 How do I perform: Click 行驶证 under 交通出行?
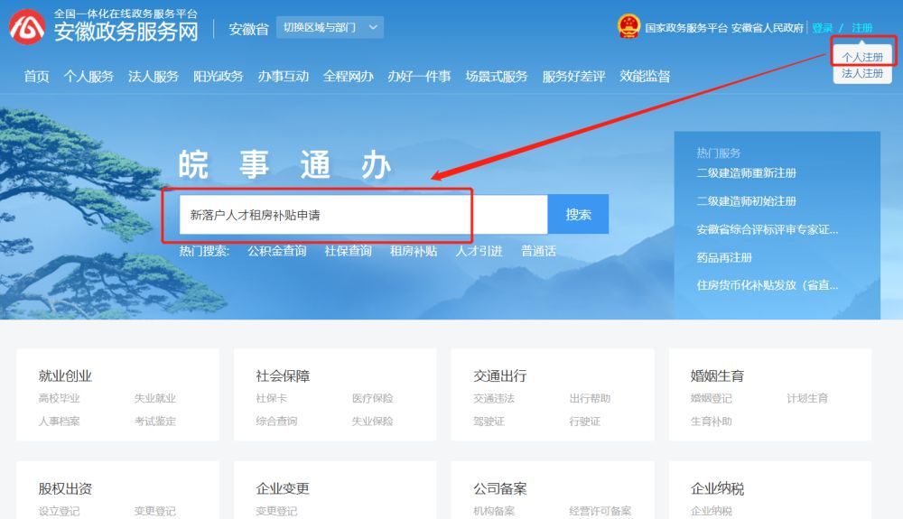coord(584,422)
